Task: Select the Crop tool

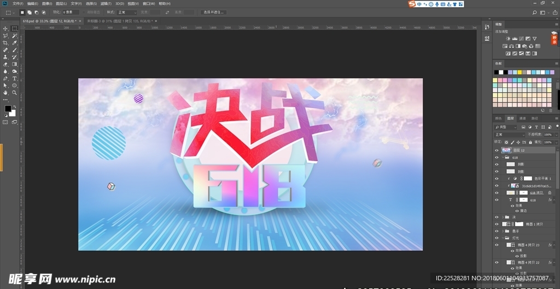Action: (5, 43)
